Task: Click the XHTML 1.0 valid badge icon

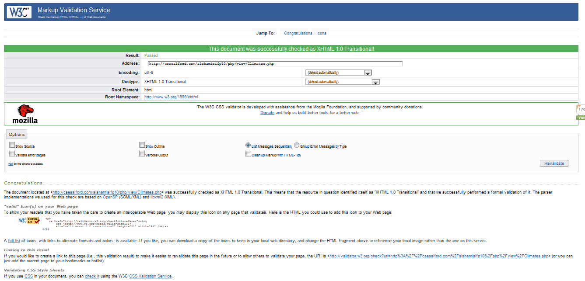Action: click(x=29, y=221)
